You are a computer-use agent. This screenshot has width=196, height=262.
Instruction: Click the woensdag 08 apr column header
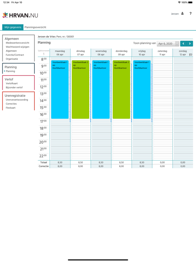tap(101, 53)
